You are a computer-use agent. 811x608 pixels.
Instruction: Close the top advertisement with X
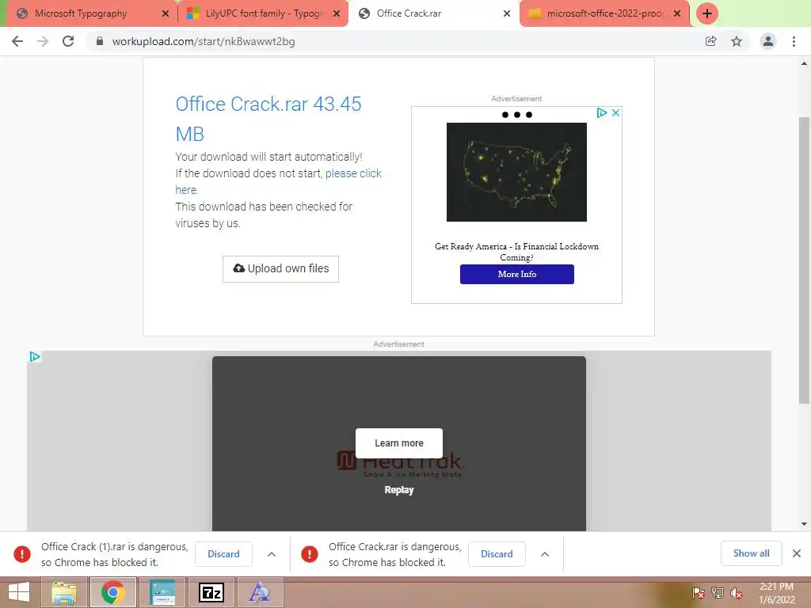coord(615,112)
